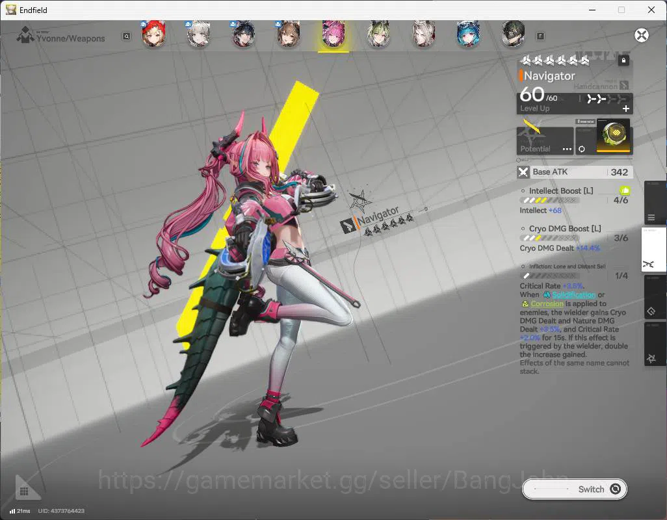
Task: Click the Cryo DMG Boost 3/6 progress bar
Action: tap(549, 238)
